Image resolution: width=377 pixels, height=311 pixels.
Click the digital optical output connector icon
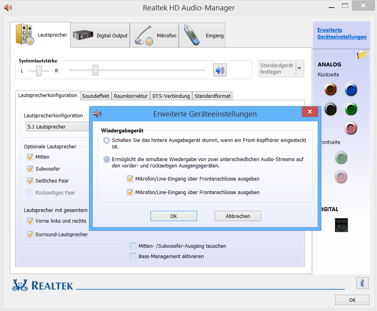342,225
